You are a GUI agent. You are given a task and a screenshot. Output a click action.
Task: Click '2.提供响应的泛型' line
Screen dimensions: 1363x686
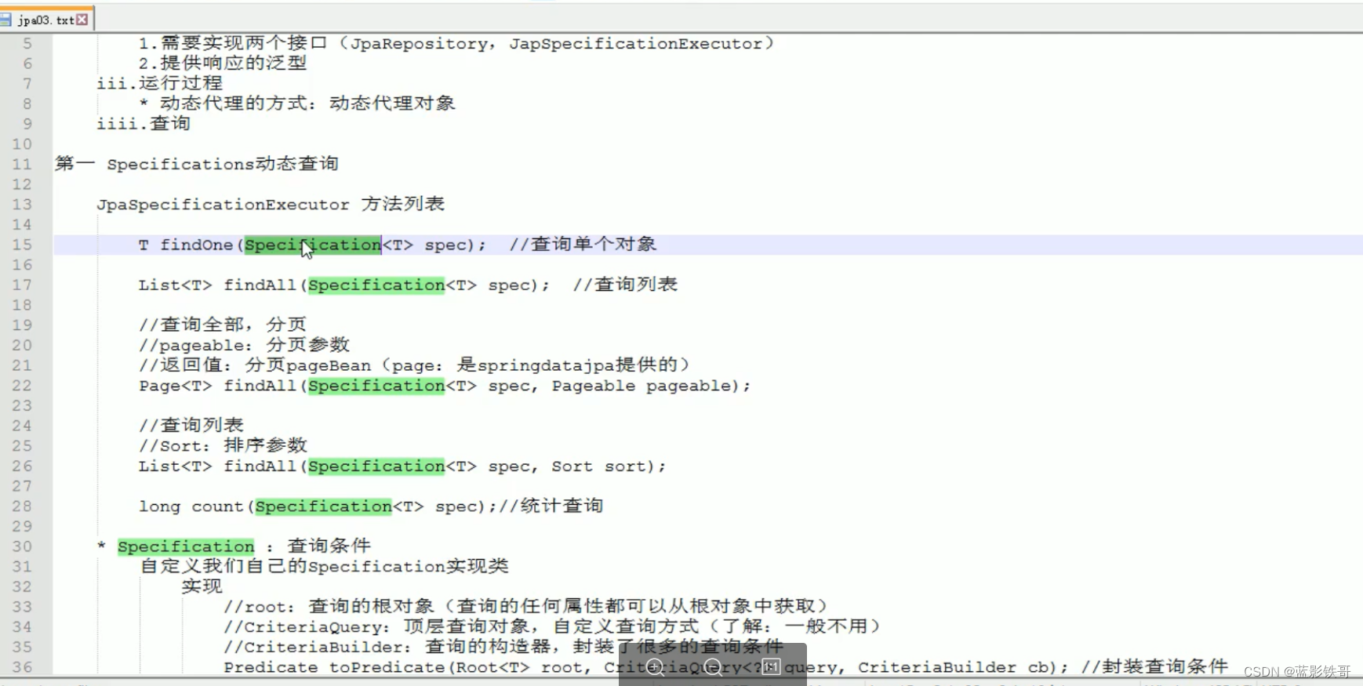[x=223, y=63]
